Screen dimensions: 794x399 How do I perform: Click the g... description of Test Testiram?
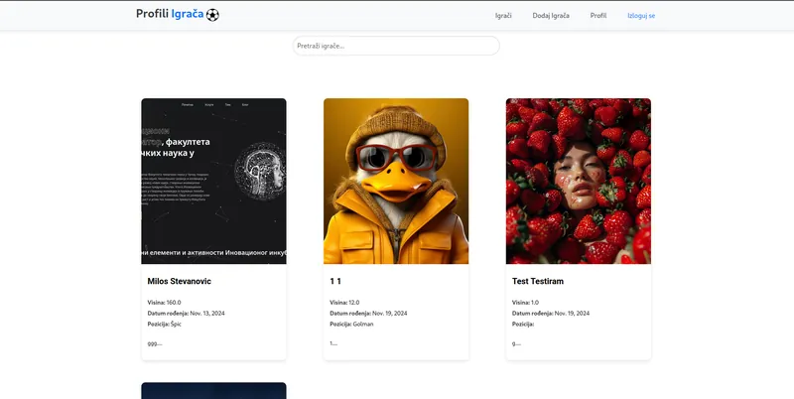(x=516, y=343)
